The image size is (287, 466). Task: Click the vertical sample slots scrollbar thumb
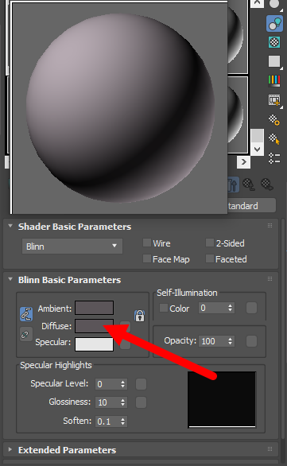pos(257,136)
